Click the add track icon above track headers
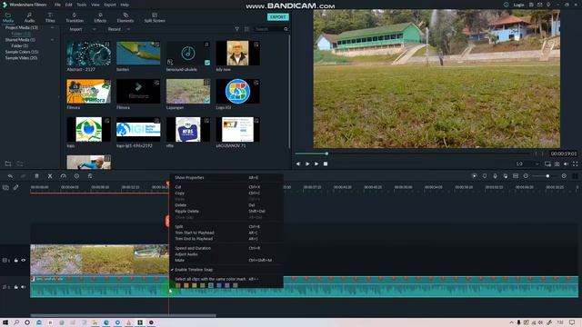 coord(5,188)
